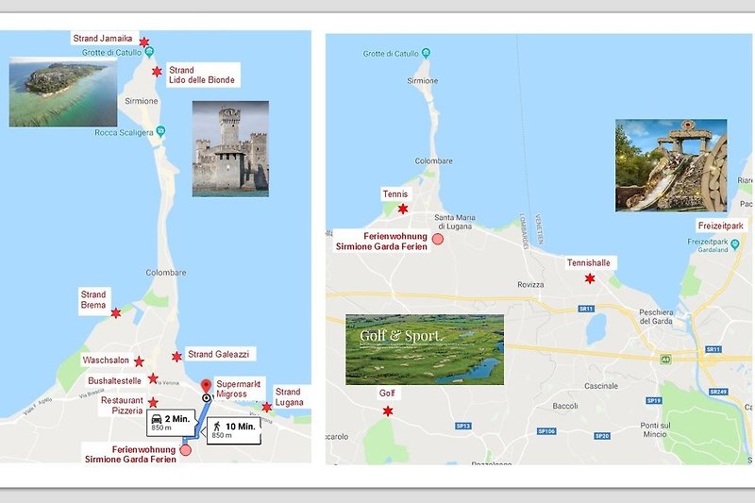Click Colombare on the left map
This screenshot has height=503, width=755.
(166, 273)
